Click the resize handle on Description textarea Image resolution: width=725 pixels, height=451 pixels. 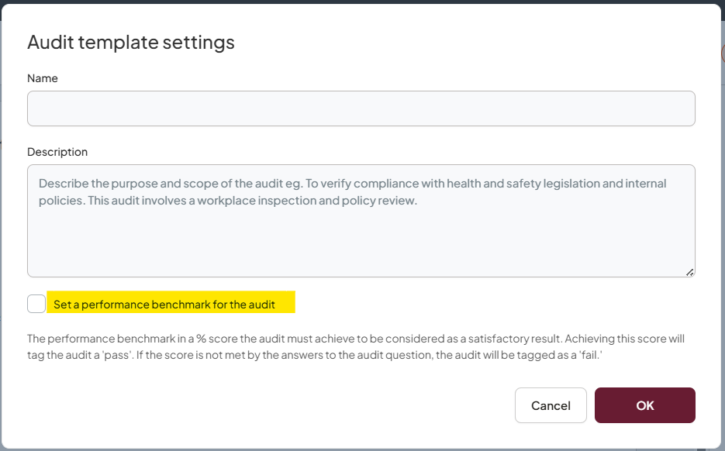pyautogui.click(x=690, y=271)
